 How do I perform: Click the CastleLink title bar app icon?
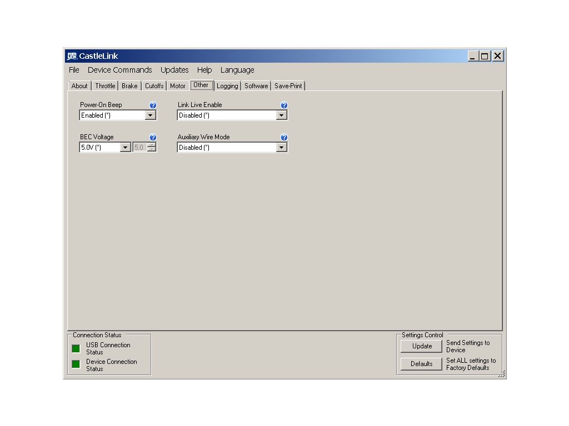coord(72,56)
